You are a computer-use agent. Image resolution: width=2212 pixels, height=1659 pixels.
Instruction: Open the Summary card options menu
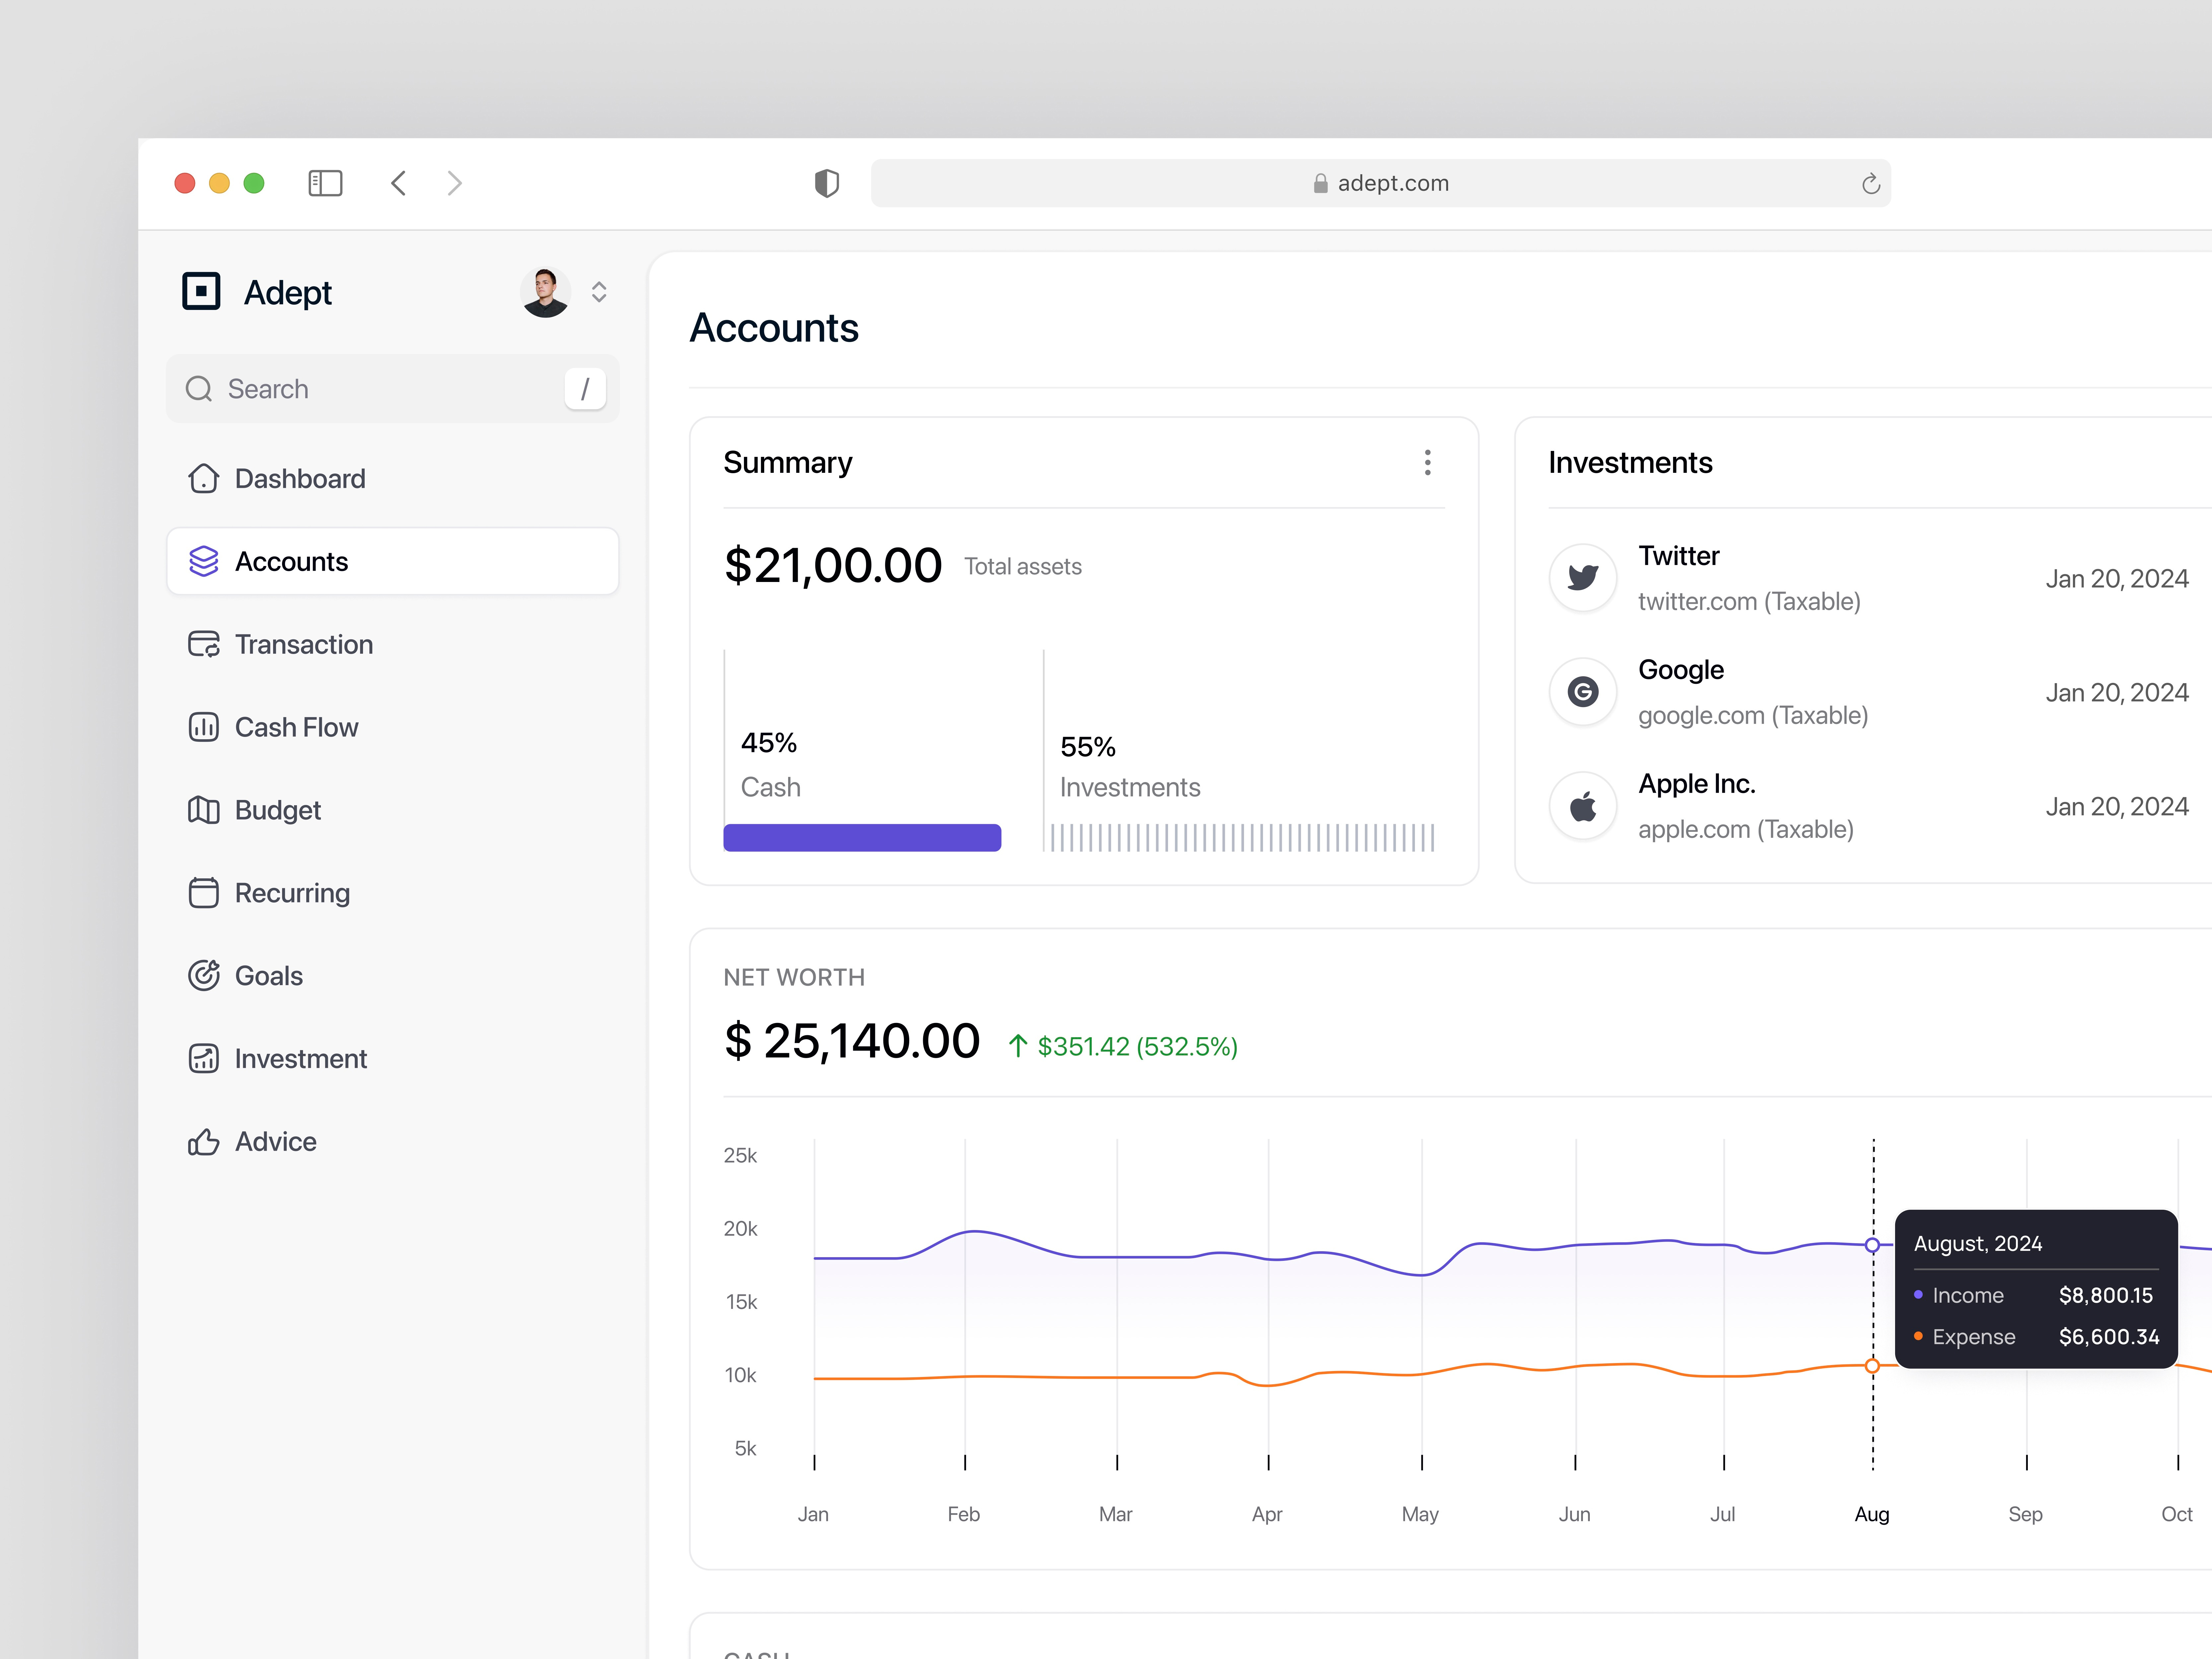point(1428,462)
